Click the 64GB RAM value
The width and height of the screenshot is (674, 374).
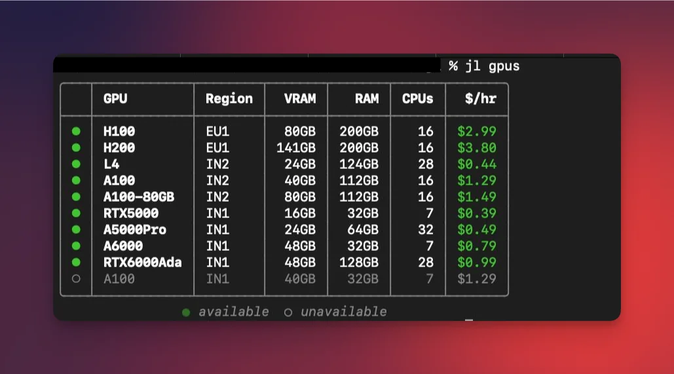[363, 229]
